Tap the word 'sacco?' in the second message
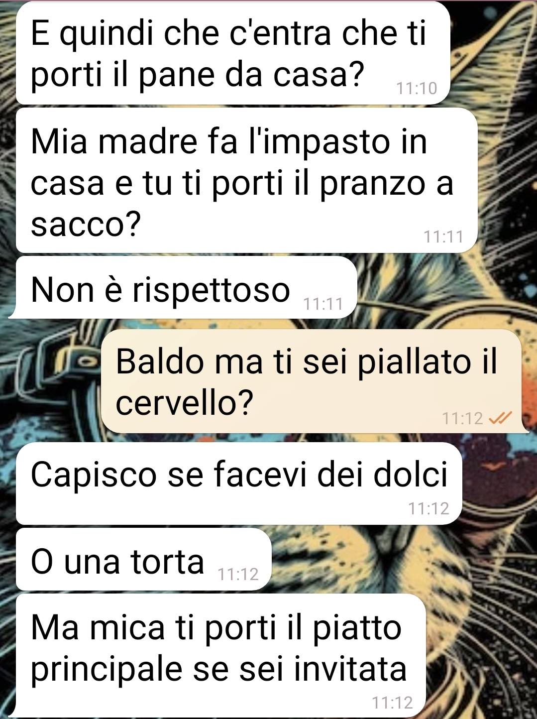 click(x=86, y=225)
